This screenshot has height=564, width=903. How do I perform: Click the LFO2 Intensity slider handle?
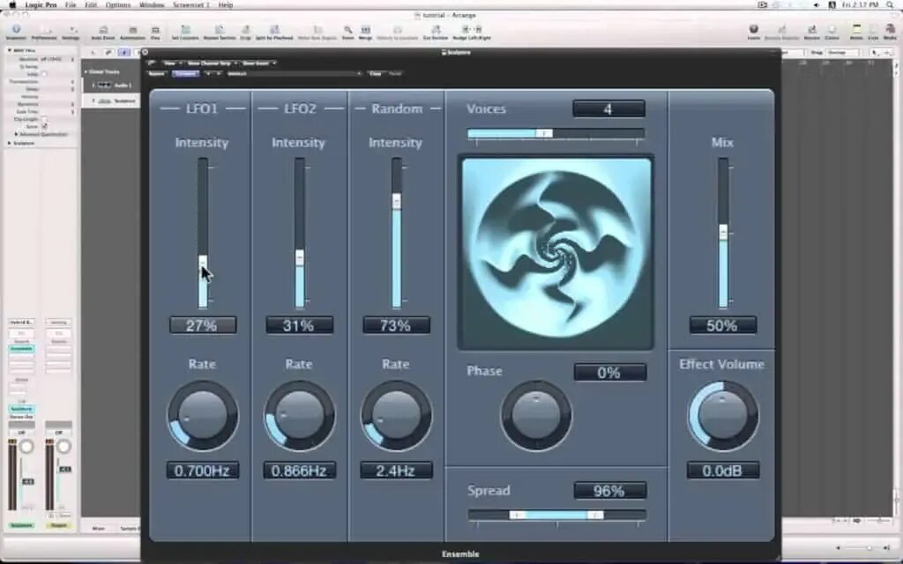pyautogui.click(x=300, y=256)
